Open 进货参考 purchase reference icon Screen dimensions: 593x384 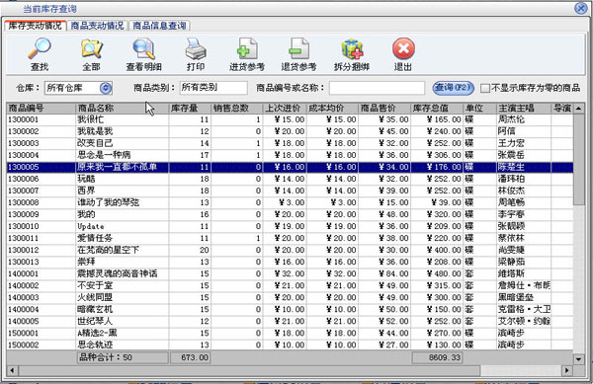[x=247, y=49]
